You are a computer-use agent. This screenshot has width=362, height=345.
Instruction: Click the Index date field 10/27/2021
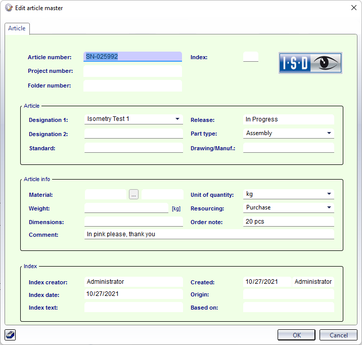coord(133,294)
